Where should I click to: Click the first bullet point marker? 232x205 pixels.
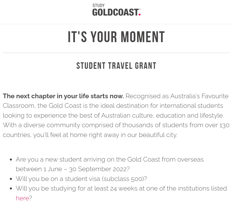[x=11, y=160]
